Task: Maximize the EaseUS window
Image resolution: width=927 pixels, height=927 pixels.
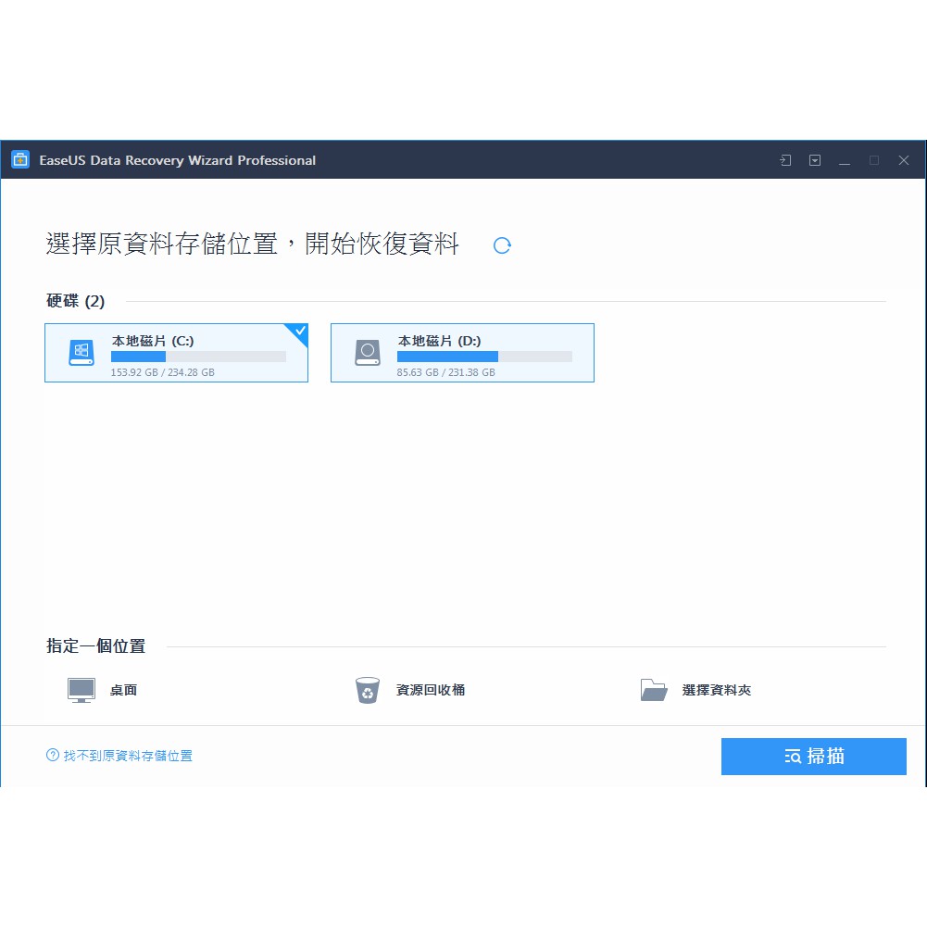Action: [874, 160]
